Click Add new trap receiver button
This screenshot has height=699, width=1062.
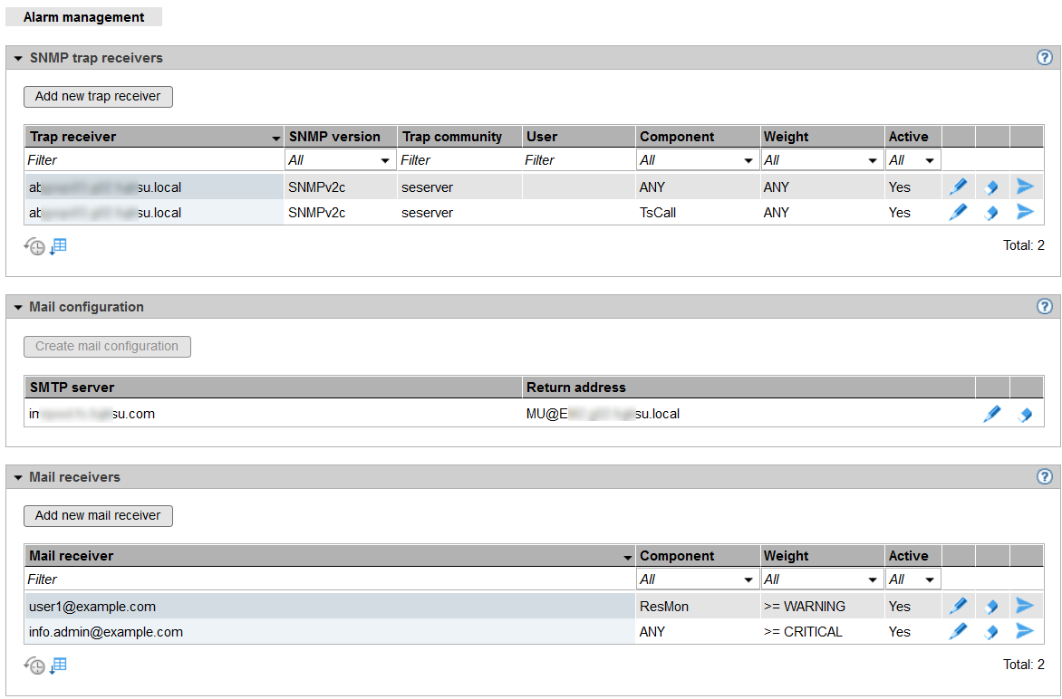point(98,96)
